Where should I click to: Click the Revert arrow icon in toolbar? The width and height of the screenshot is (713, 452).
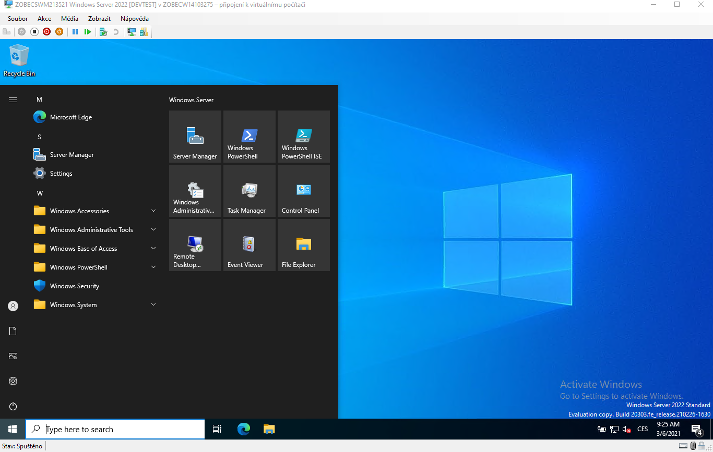tap(116, 32)
